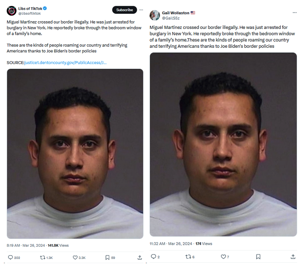Open the @libsoftiktok handle
The image size is (303, 267).
click(30, 13)
